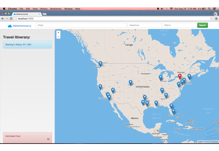Click the green Search button

202,25
